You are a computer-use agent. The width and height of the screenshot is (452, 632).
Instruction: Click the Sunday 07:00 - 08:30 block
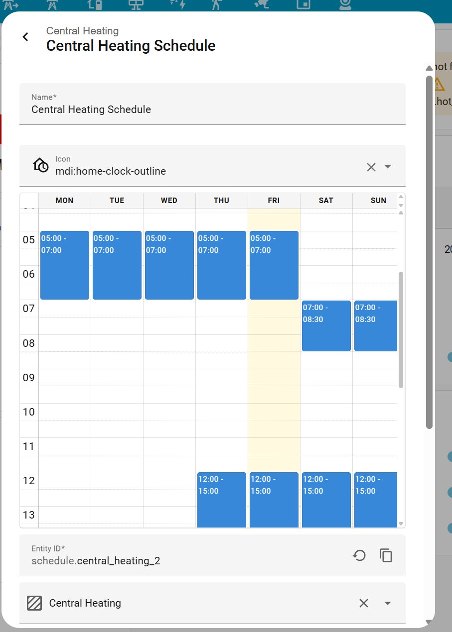[376, 326]
